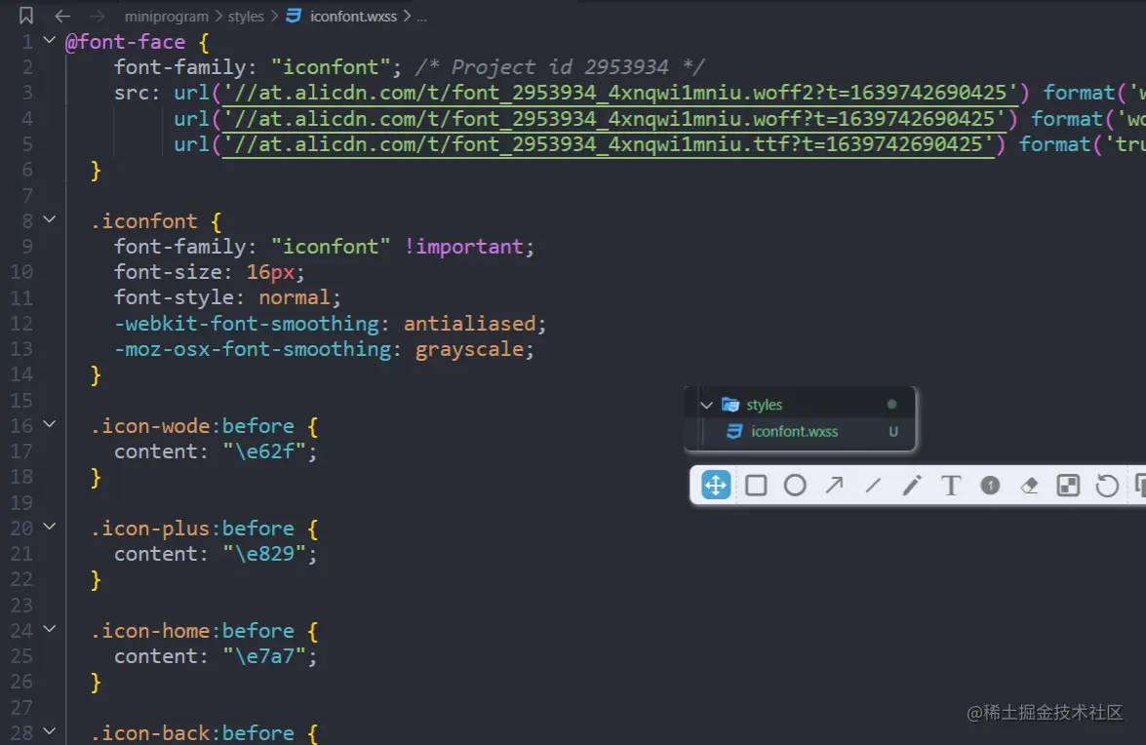
Task: Open the iconfont.wxss breadcrumb segment
Action: [353, 16]
